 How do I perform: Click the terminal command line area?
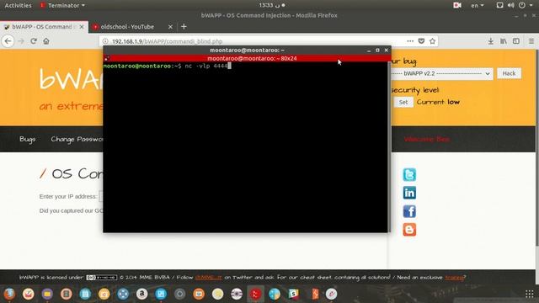tap(167, 66)
